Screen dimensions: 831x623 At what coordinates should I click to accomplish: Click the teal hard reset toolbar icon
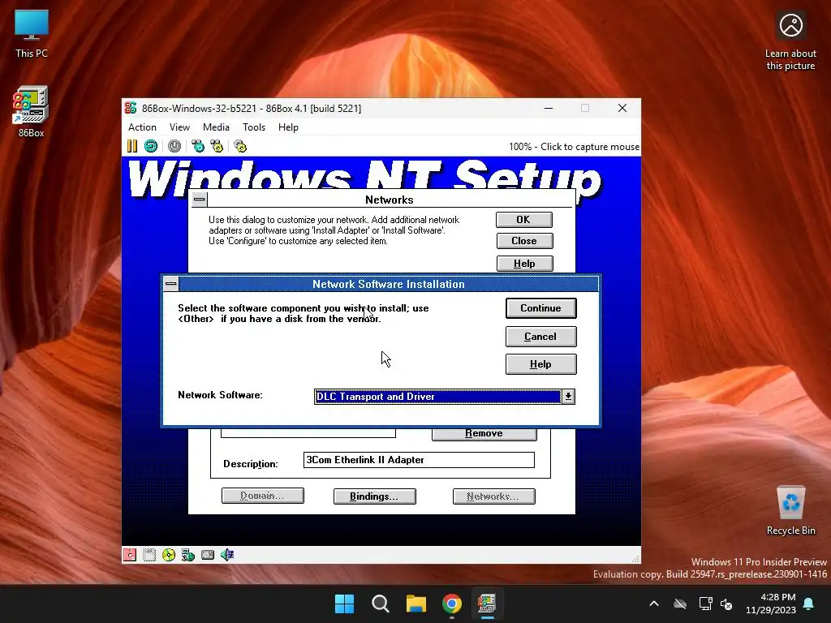pos(151,146)
